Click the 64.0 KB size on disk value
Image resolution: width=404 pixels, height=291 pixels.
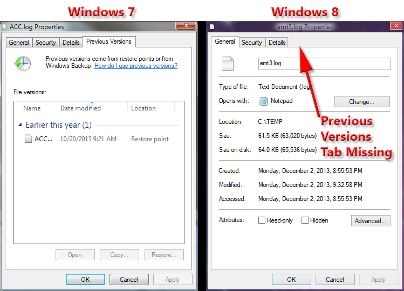pyautogui.click(x=287, y=150)
